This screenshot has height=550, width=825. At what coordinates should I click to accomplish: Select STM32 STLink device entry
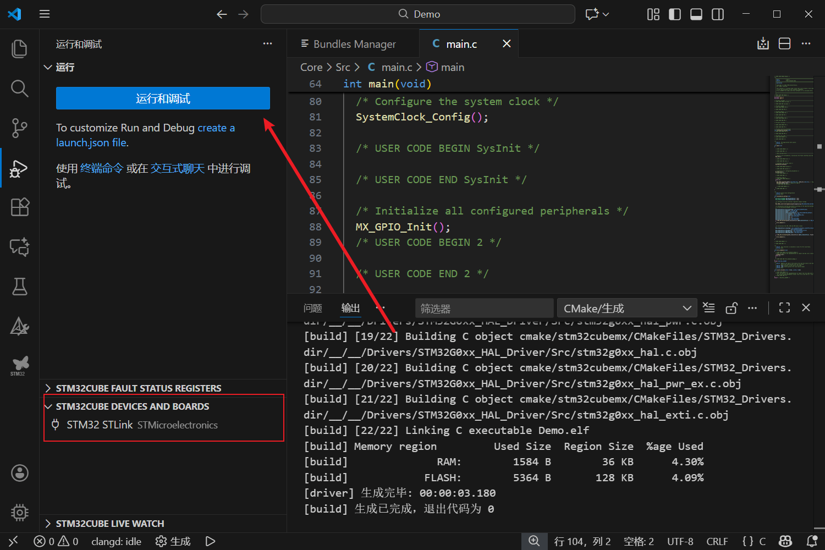pyautogui.click(x=100, y=425)
